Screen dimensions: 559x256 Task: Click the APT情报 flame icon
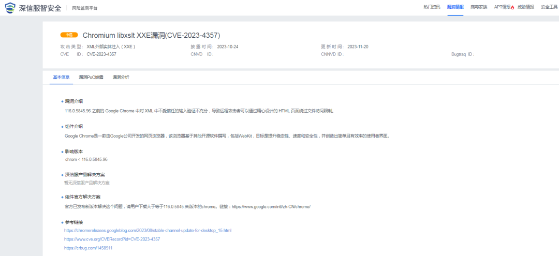point(512,7)
